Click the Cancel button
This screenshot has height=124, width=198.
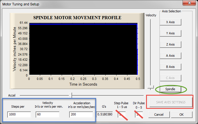click(159, 115)
